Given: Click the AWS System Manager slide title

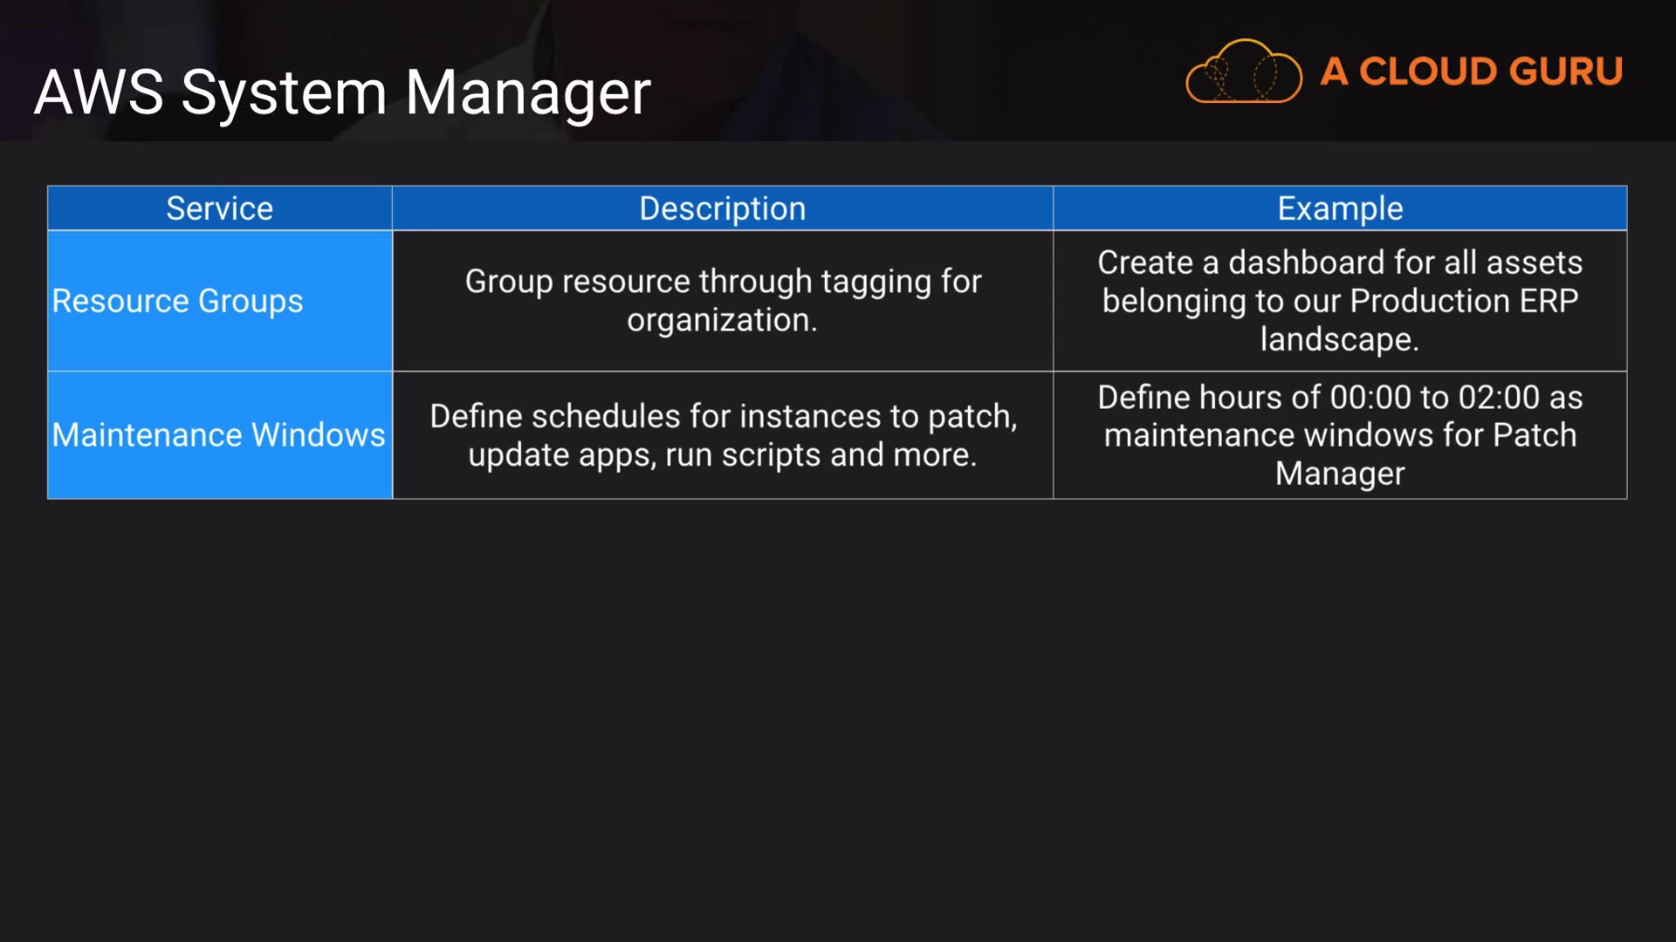Looking at the screenshot, I should click(x=342, y=92).
